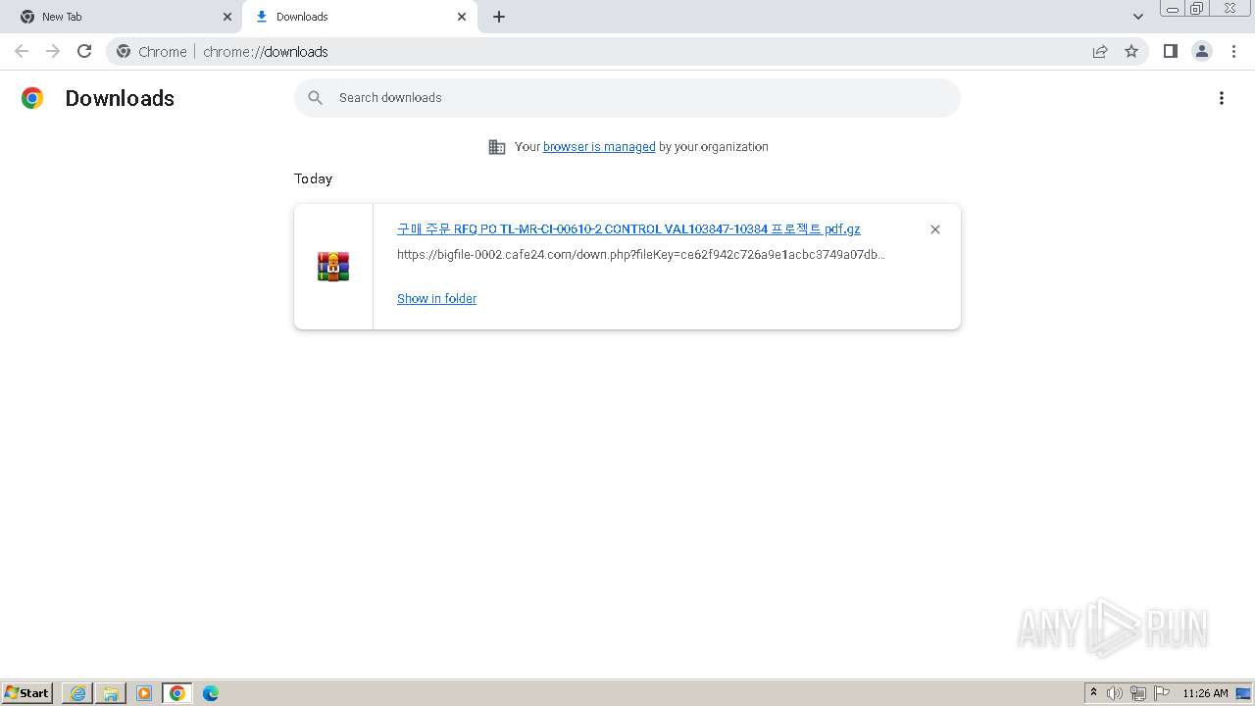Click the chrome://downloads address bar
The image size is (1255, 706).
pos(627,52)
